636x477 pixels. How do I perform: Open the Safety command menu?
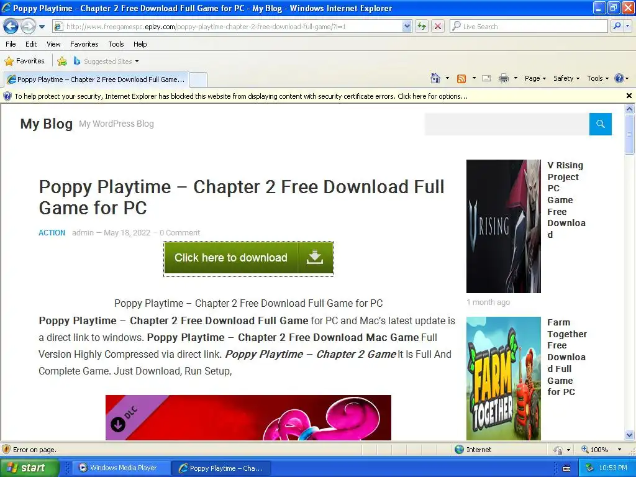pos(566,78)
